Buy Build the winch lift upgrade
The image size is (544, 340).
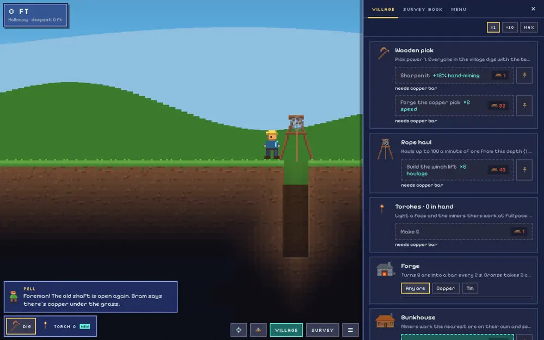[458, 170]
